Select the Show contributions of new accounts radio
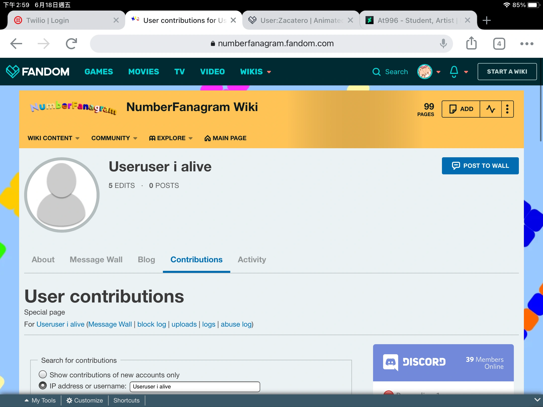This screenshot has height=407, width=543. 43,375
